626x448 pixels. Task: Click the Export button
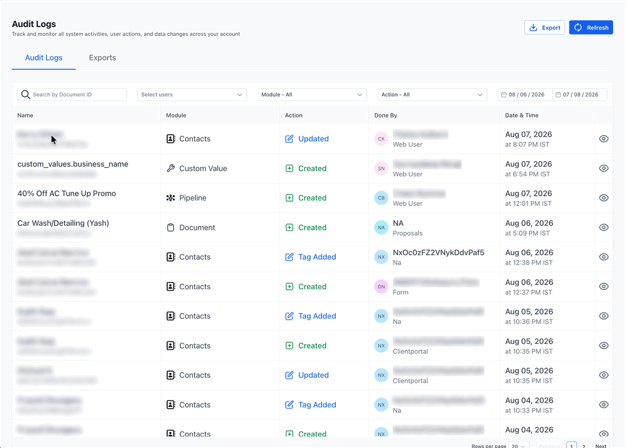545,28
